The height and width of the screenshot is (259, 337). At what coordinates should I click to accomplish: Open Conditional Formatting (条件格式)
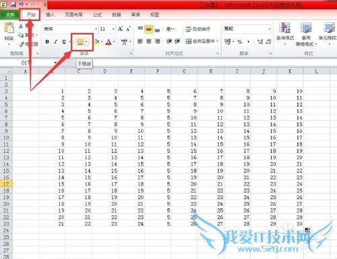click(285, 34)
